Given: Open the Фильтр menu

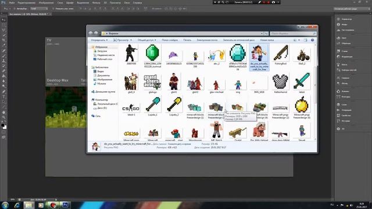Looking at the screenshot, I should coord(96,2).
